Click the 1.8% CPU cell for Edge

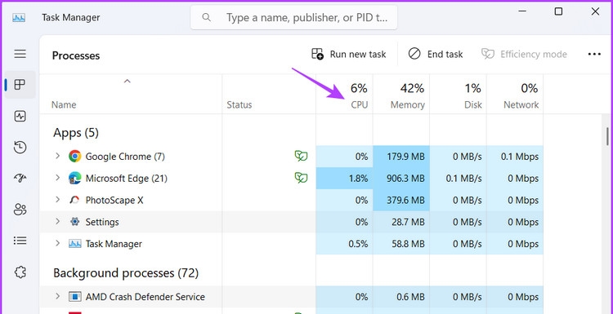coord(344,179)
